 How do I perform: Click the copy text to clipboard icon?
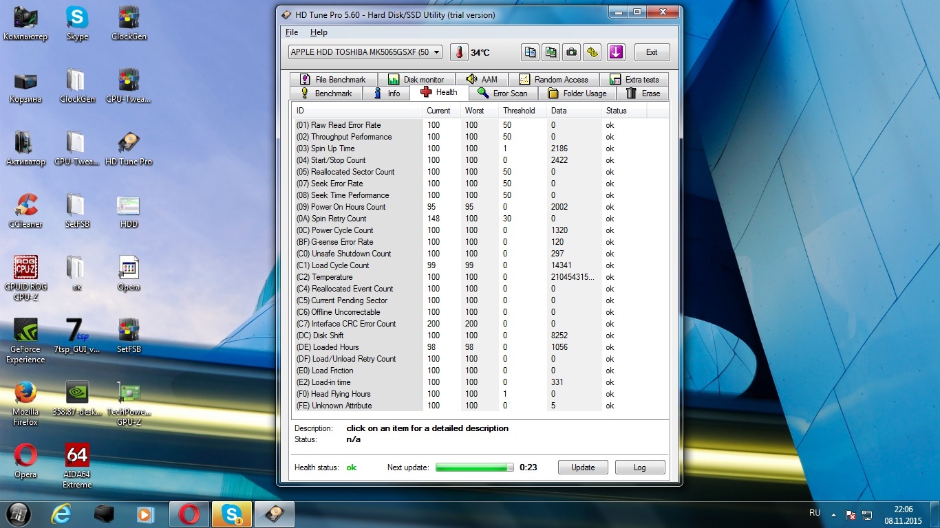pyautogui.click(x=530, y=52)
